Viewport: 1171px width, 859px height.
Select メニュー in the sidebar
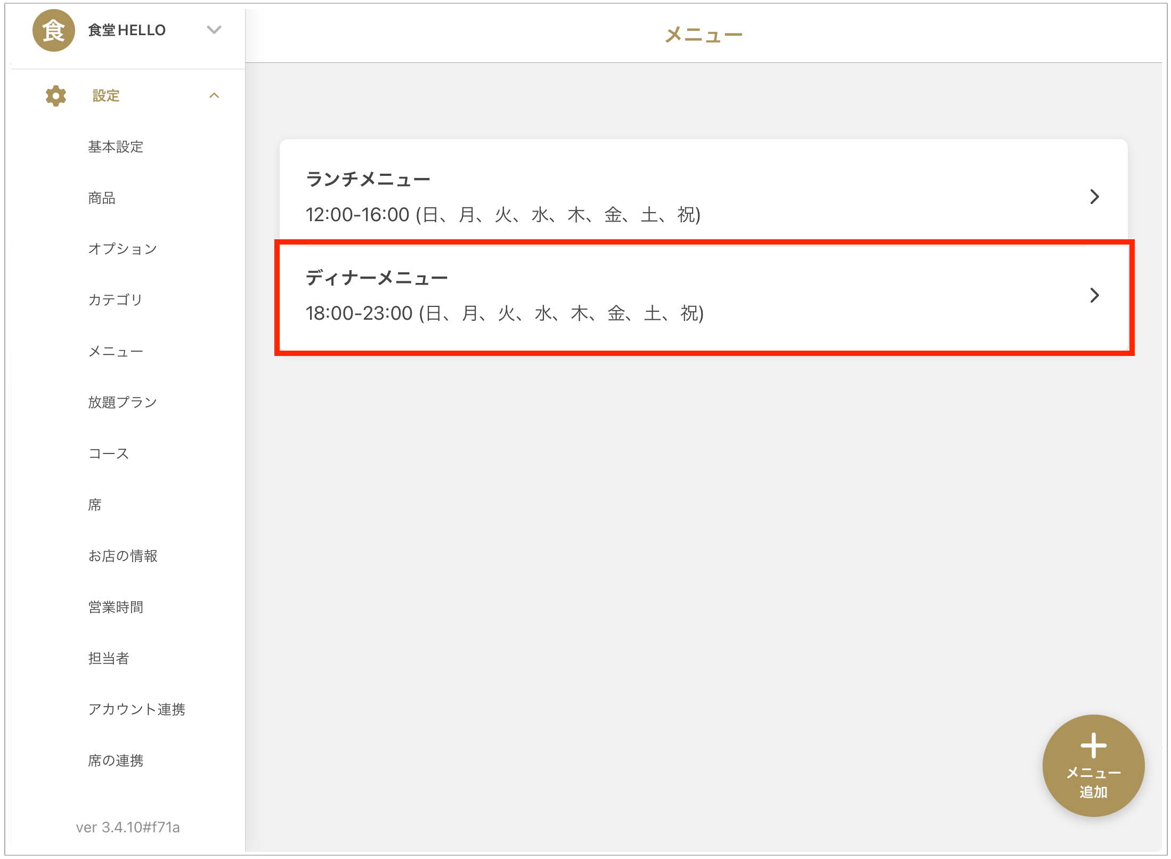[116, 351]
